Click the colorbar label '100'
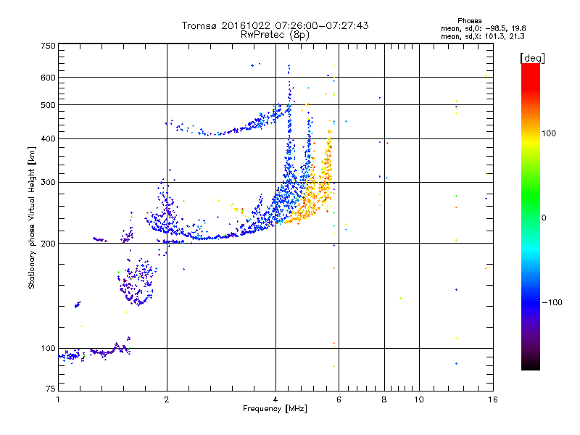This screenshot has width=580, height=435. coord(549,133)
